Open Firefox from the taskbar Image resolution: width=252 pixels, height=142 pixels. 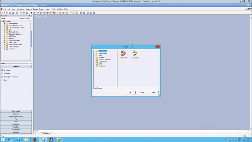tap(35, 139)
